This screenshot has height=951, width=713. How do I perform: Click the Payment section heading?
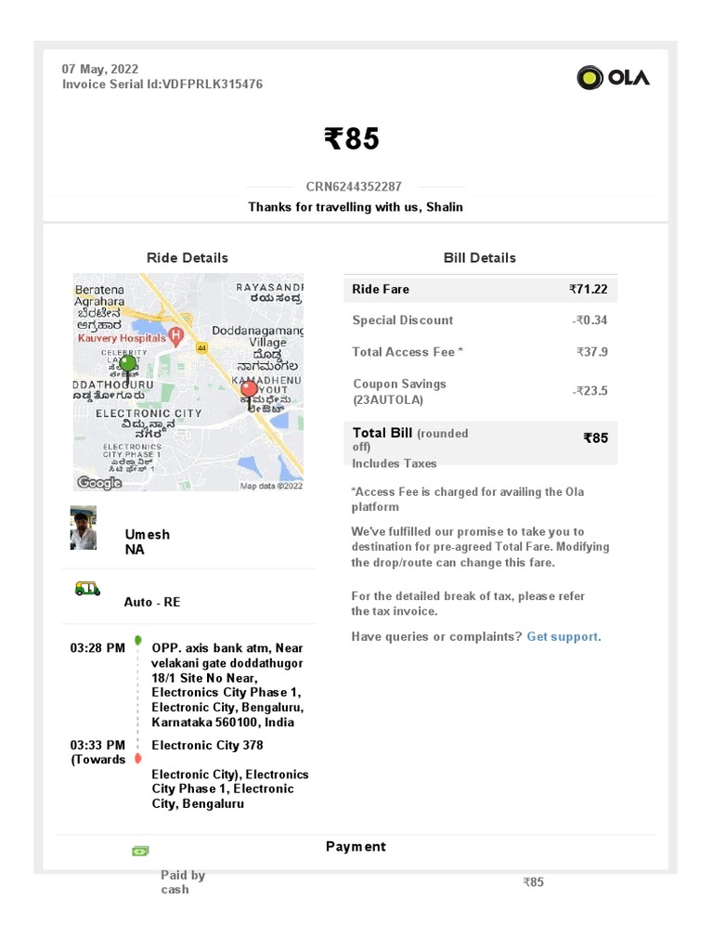click(356, 846)
